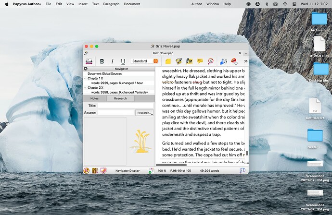The image size is (332, 215).
Task: Select Document Global Sources in Navigator
Action: point(104,74)
